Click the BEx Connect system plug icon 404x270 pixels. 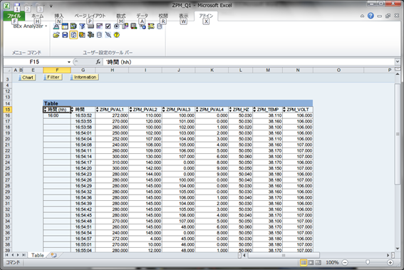click(108, 35)
